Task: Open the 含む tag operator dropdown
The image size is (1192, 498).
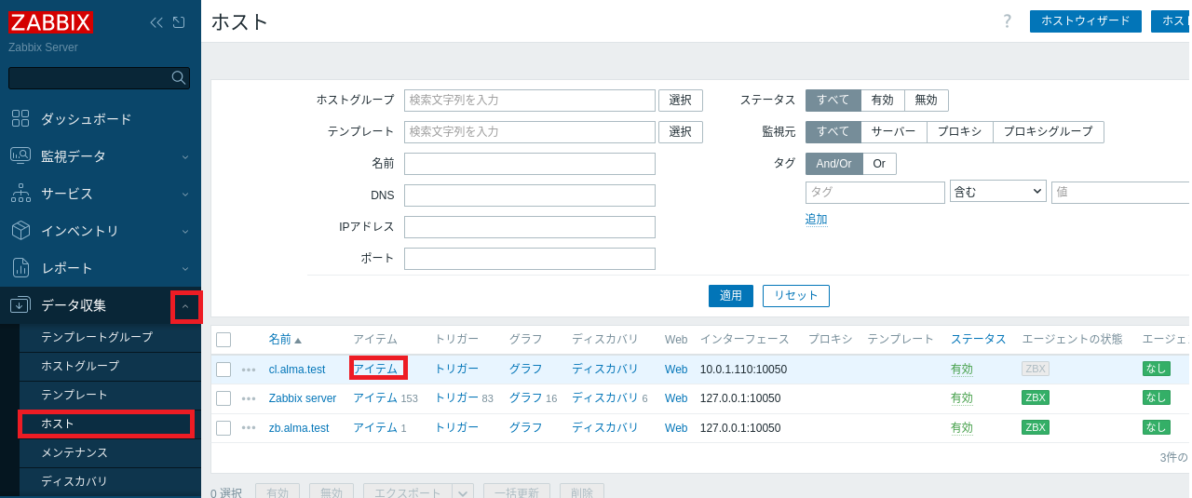Action: click(x=997, y=192)
